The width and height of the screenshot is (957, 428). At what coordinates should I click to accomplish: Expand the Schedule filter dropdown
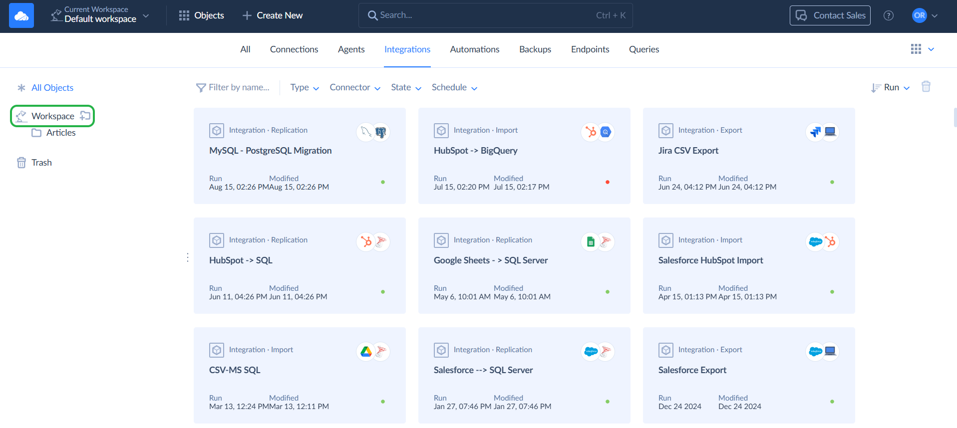pos(454,88)
